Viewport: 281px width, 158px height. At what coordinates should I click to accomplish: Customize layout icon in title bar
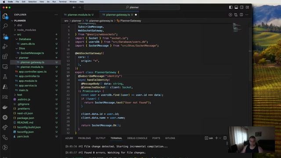point(247,7)
